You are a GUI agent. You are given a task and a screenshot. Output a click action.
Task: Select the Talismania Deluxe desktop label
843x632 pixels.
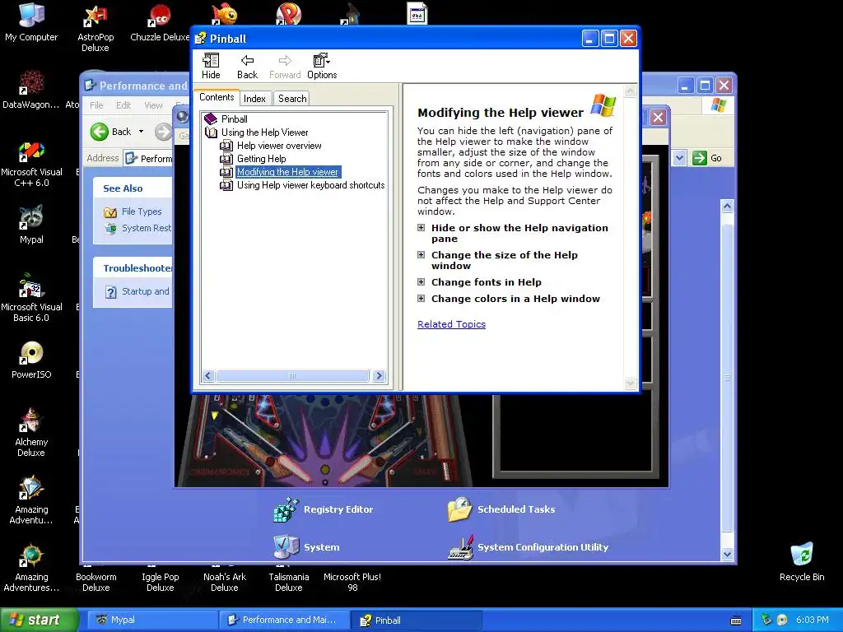pyautogui.click(x=289, y=582)
